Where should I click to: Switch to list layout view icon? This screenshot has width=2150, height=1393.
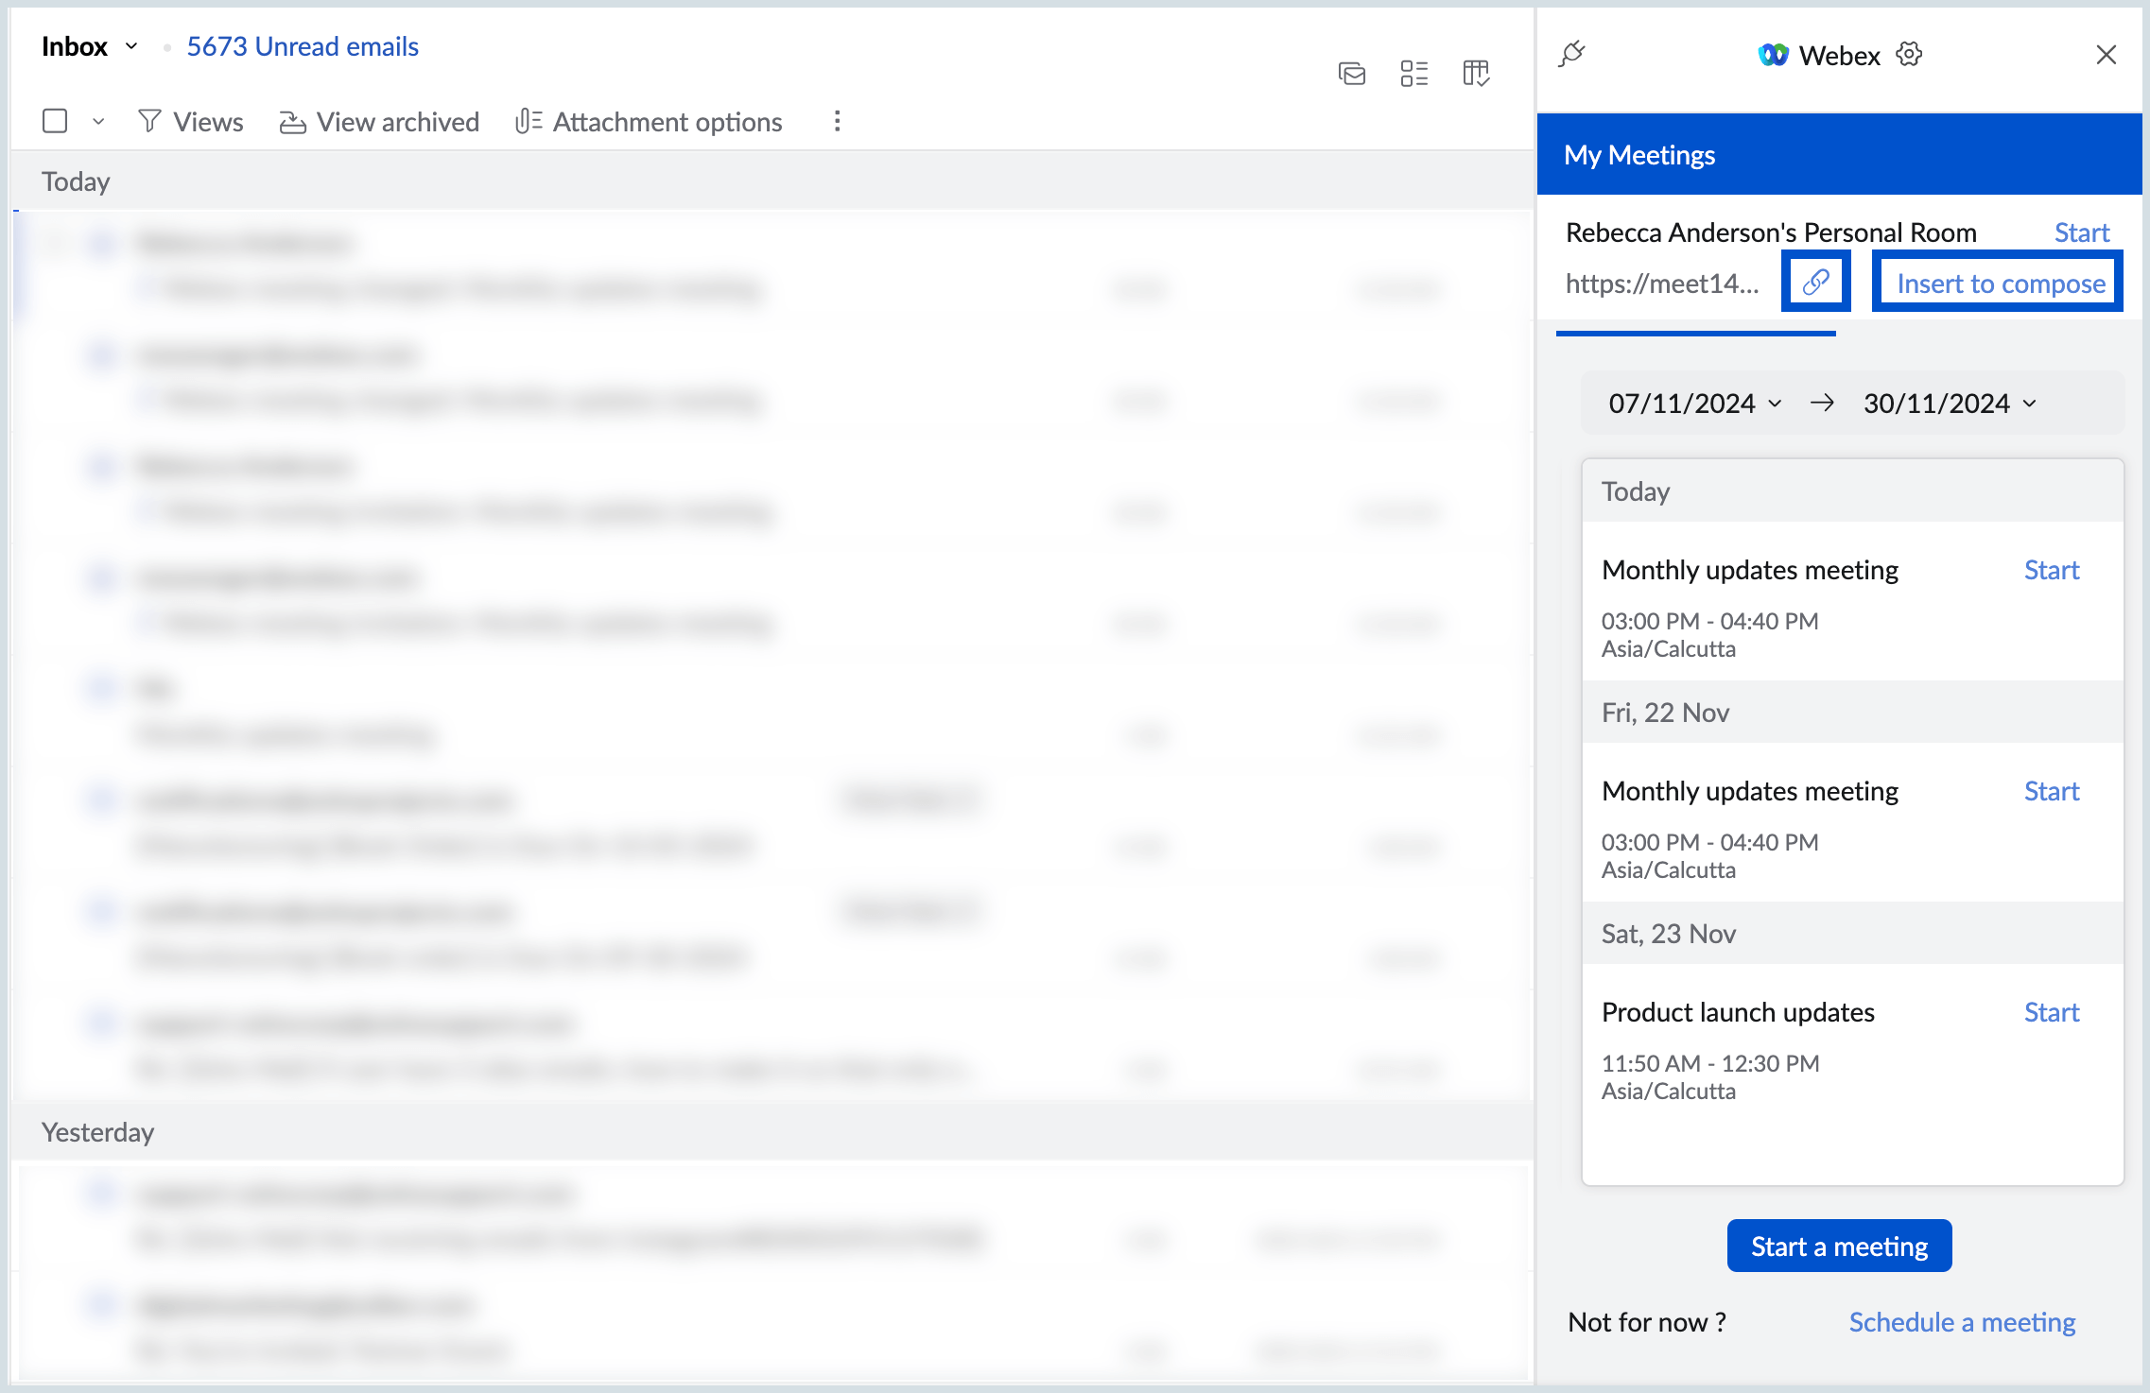coord(1414,73)
